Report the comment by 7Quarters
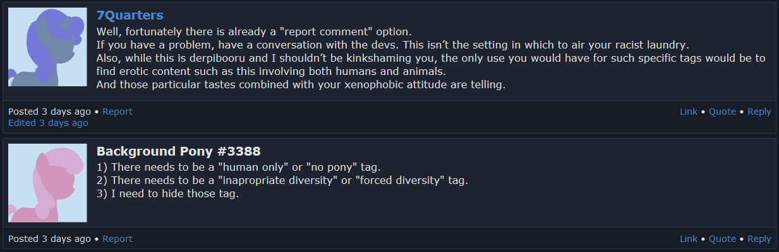This screenshot has width=779, height=252. (118, 112)
